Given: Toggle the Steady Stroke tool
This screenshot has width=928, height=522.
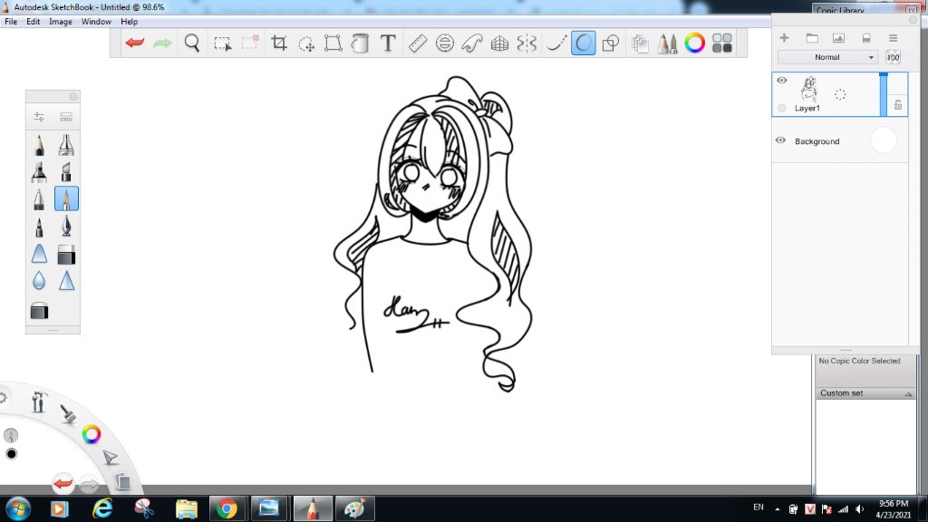Looking at the screenshot, I should 556,43.
